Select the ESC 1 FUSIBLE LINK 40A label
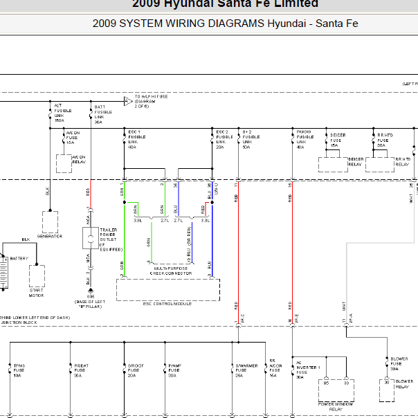 tap(137, 139)
